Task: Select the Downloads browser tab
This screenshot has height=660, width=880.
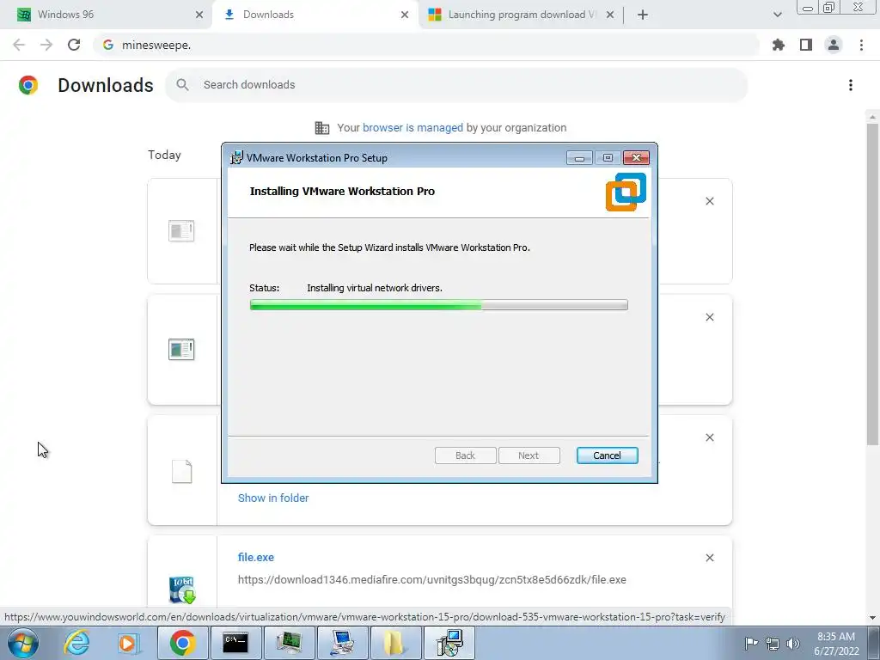Action: (x=315, y=15)
